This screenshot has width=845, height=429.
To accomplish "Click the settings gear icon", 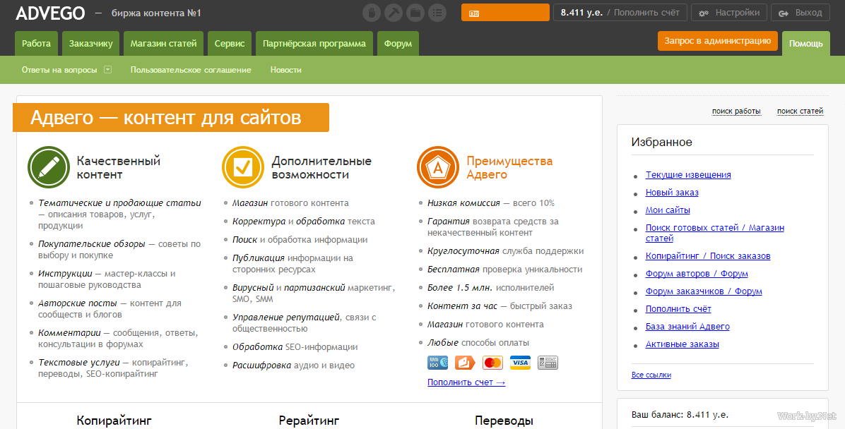I will 703,13.
